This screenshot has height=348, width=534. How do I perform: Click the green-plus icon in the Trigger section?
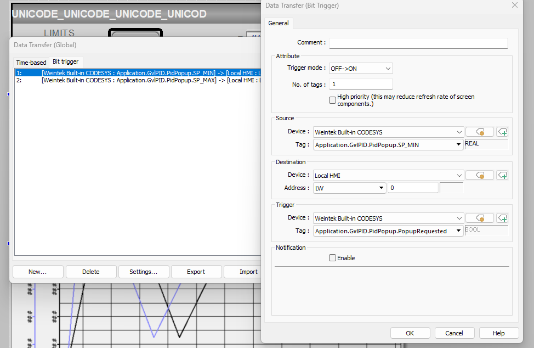coord(502,218)
